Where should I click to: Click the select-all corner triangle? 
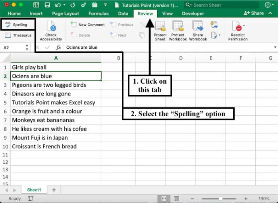[6, 58]
